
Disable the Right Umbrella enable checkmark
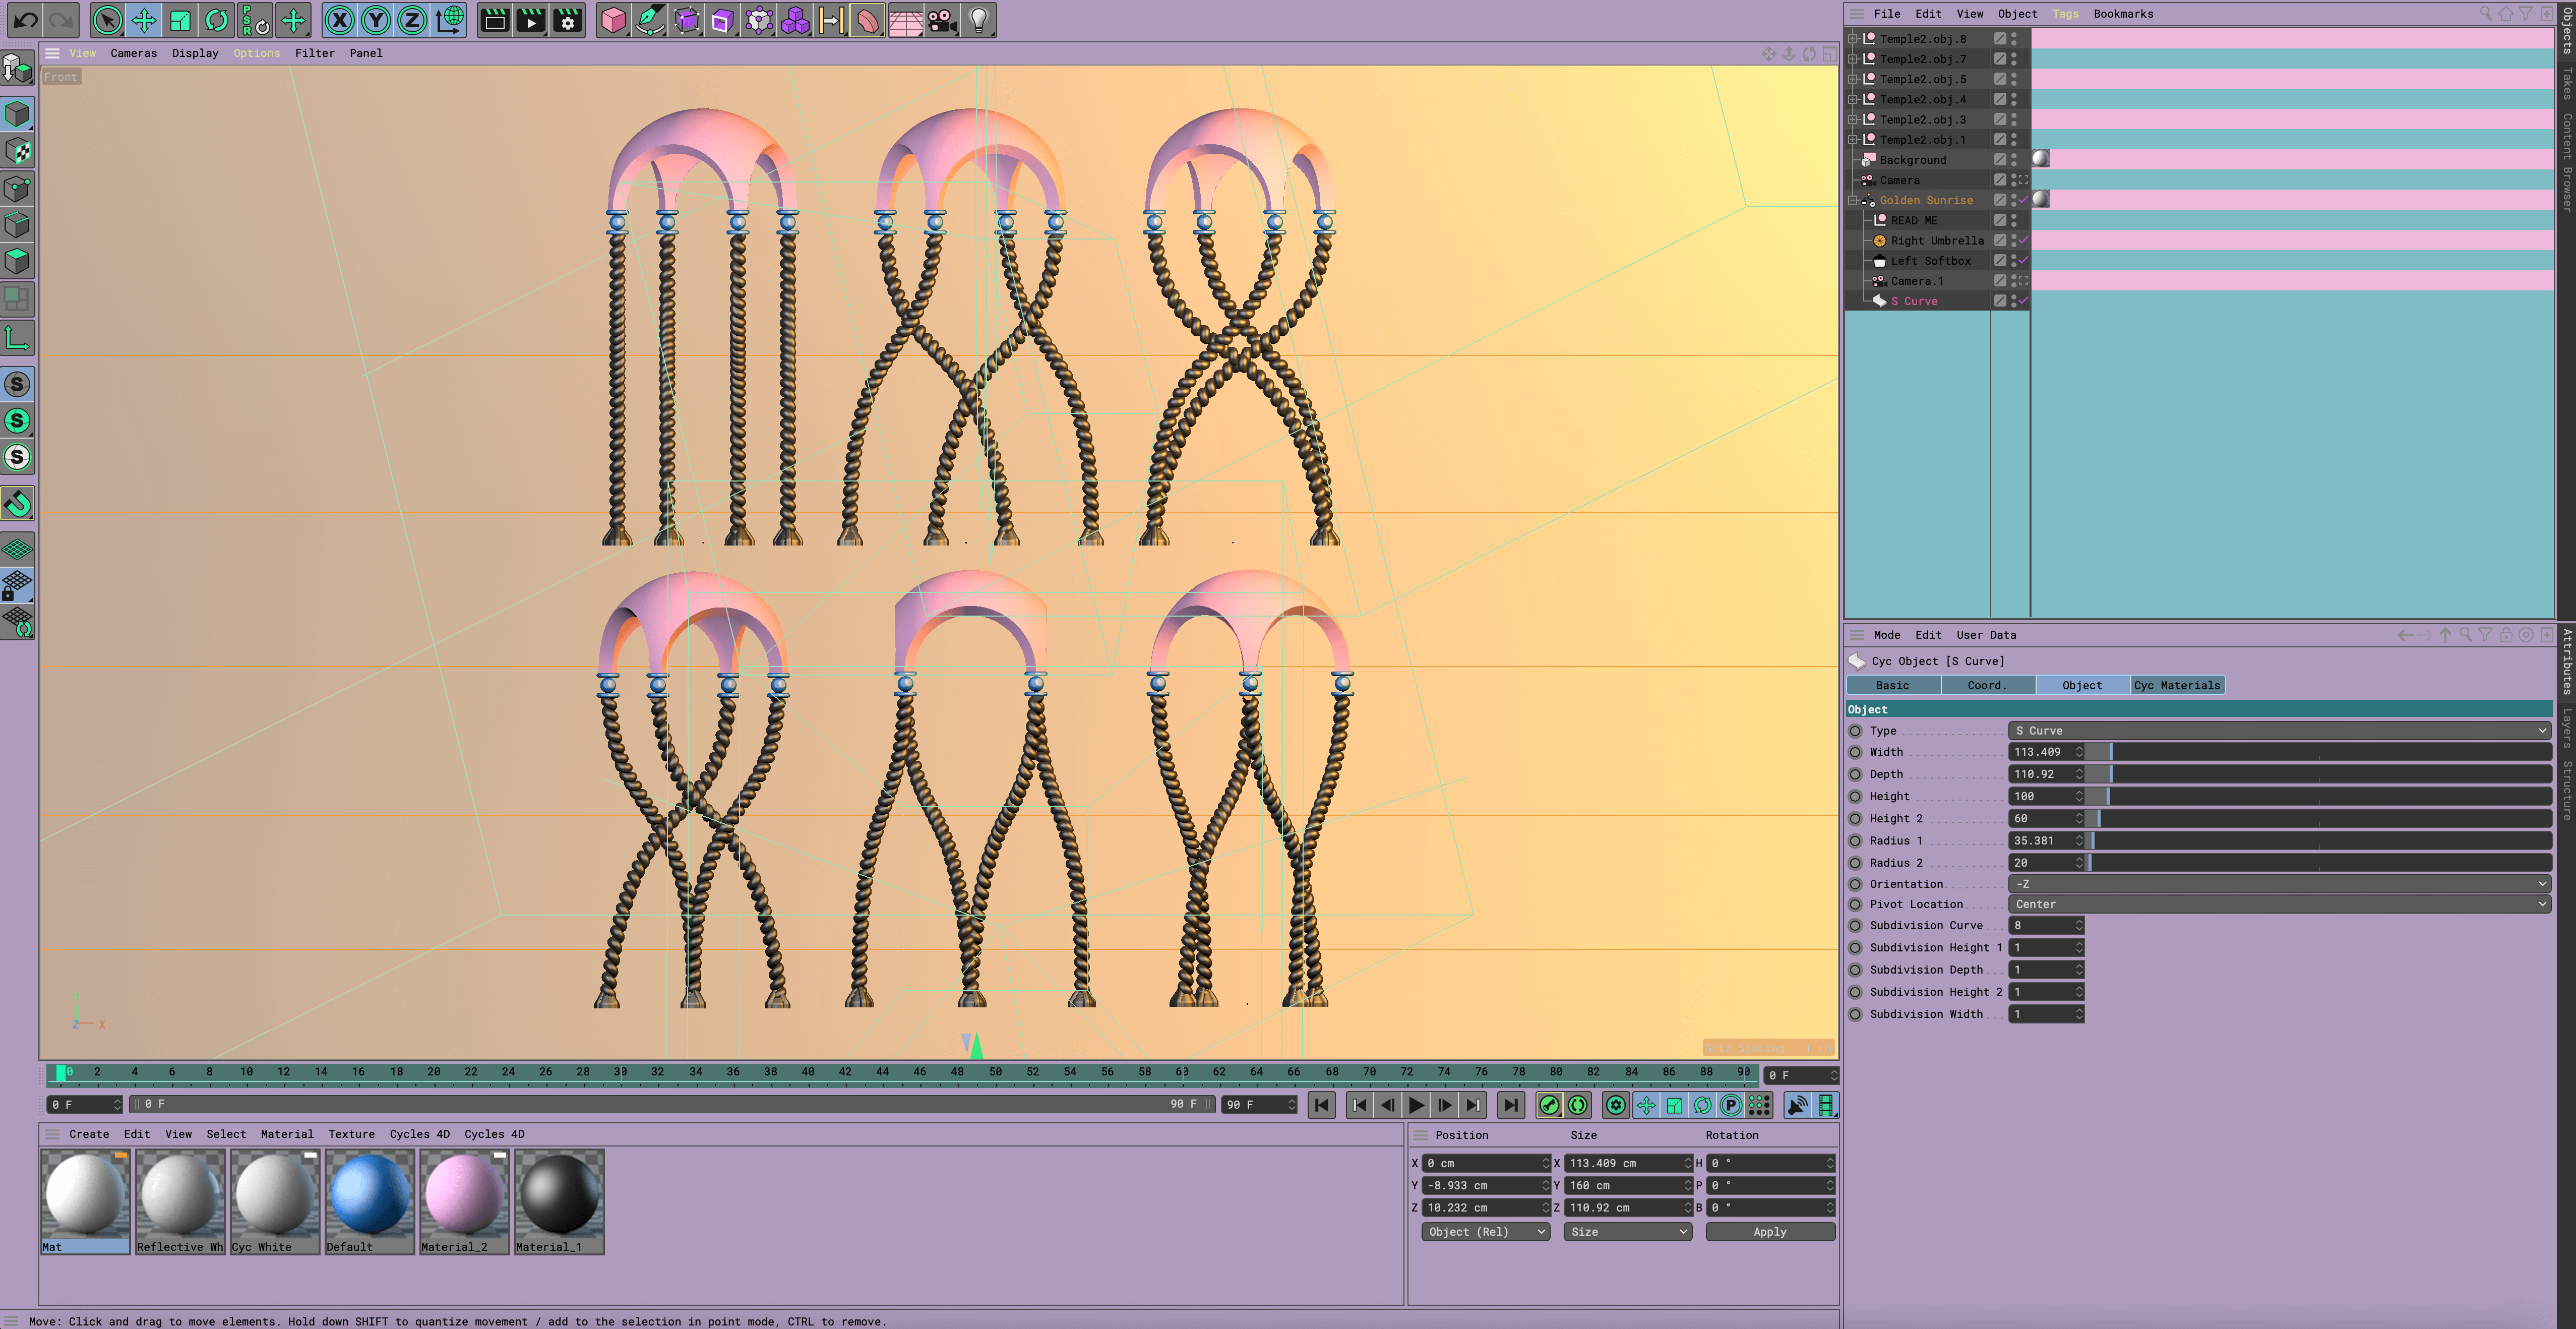pyautogui.click(x=2024, y=240)
